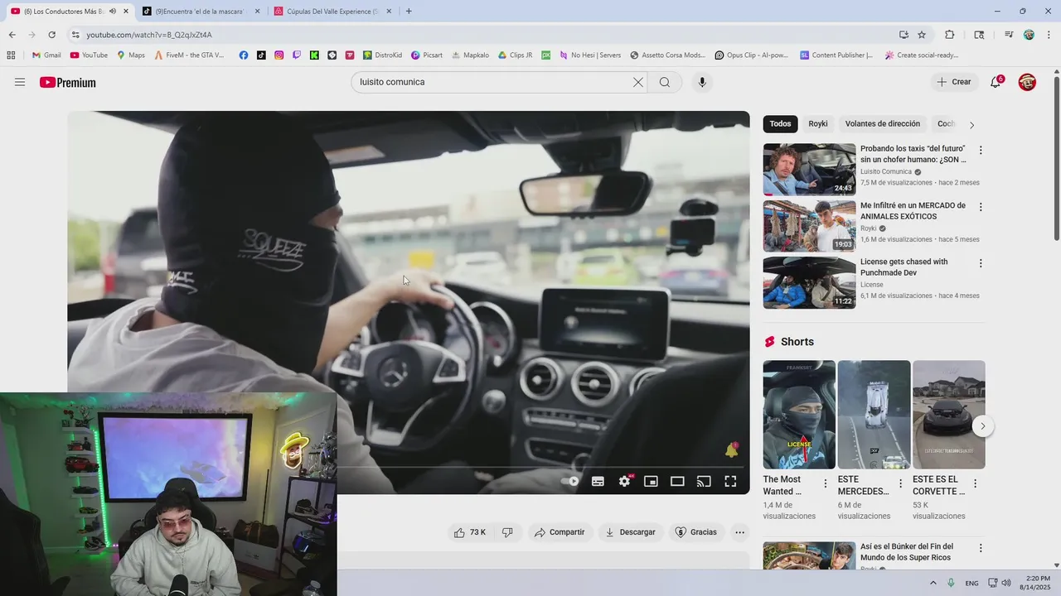
Task: Reload the current page
Action: click(51, 35)
